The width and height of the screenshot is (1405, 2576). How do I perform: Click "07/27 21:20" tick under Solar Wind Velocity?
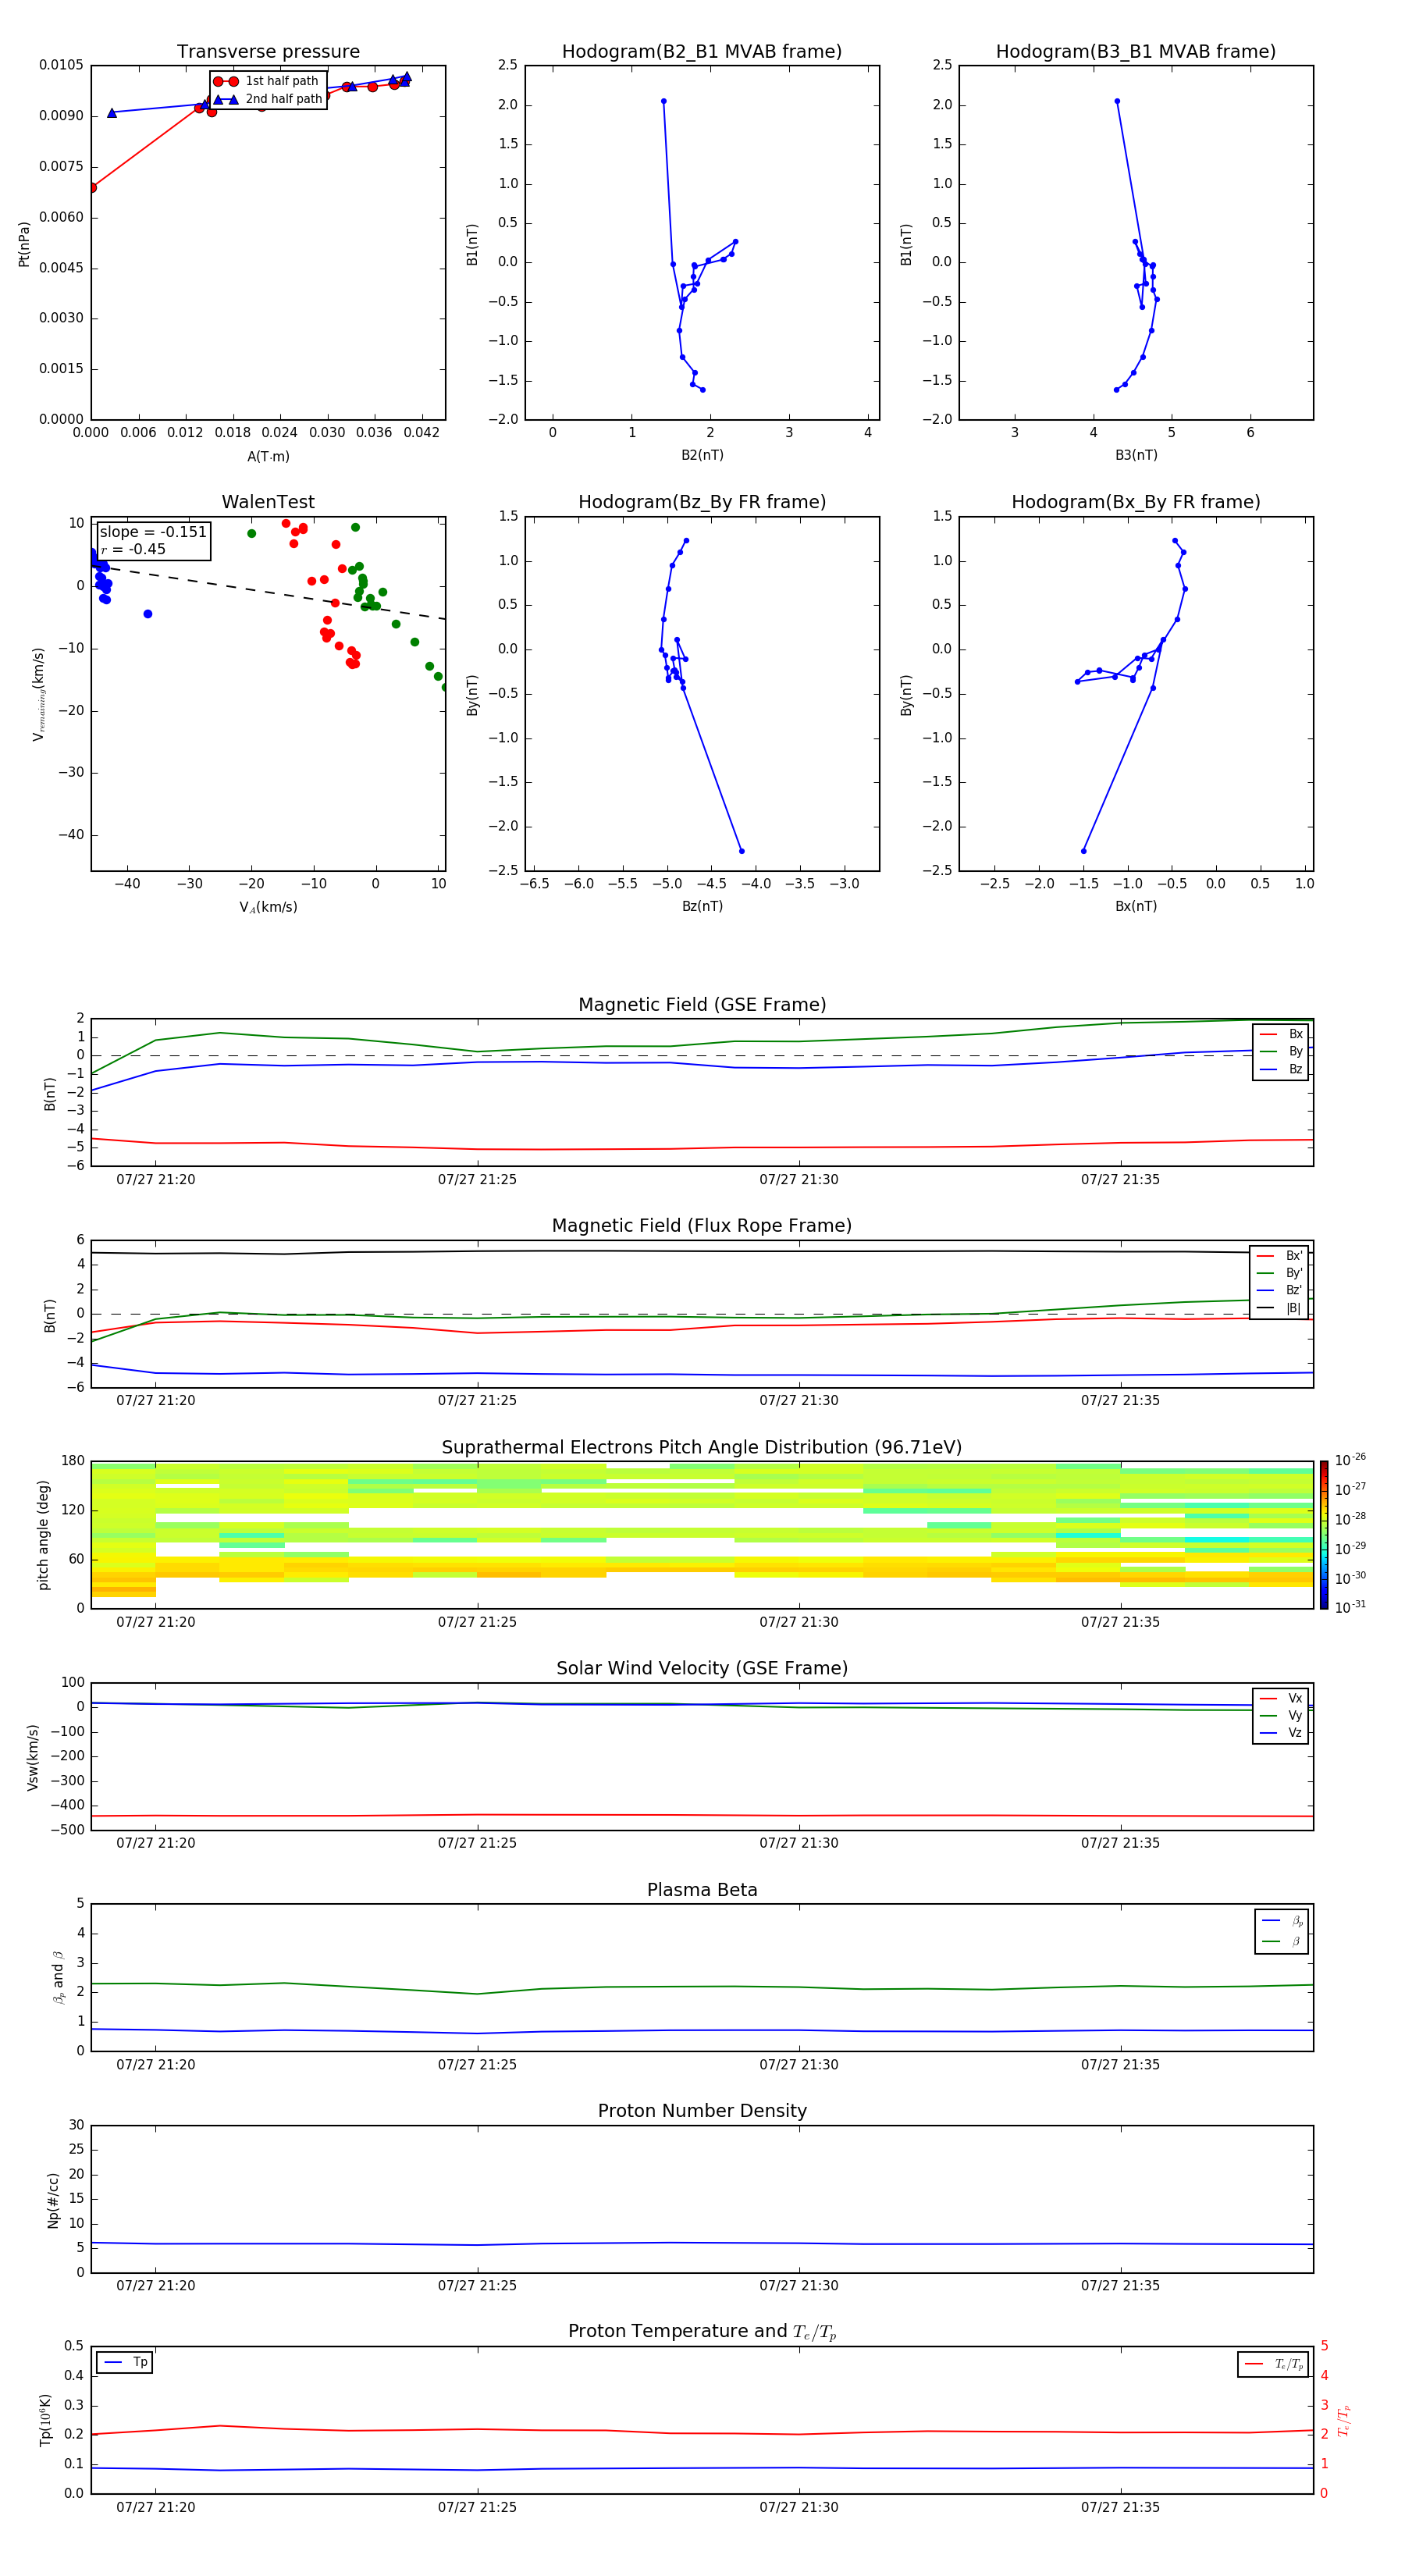tap(156, 1843)
